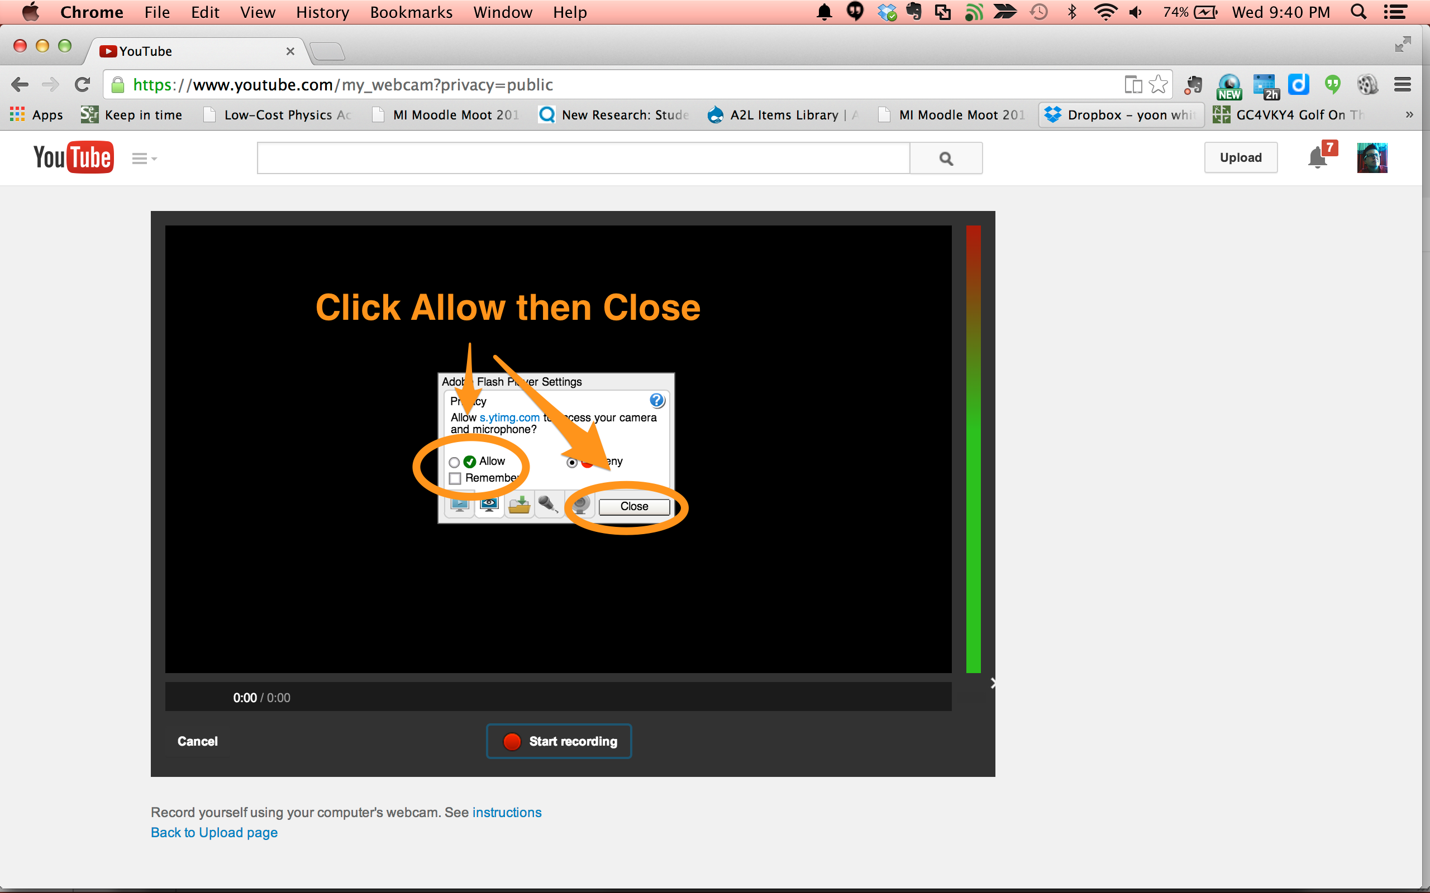
Task: Select the Allow radio button
Action: tap(454, 463)
